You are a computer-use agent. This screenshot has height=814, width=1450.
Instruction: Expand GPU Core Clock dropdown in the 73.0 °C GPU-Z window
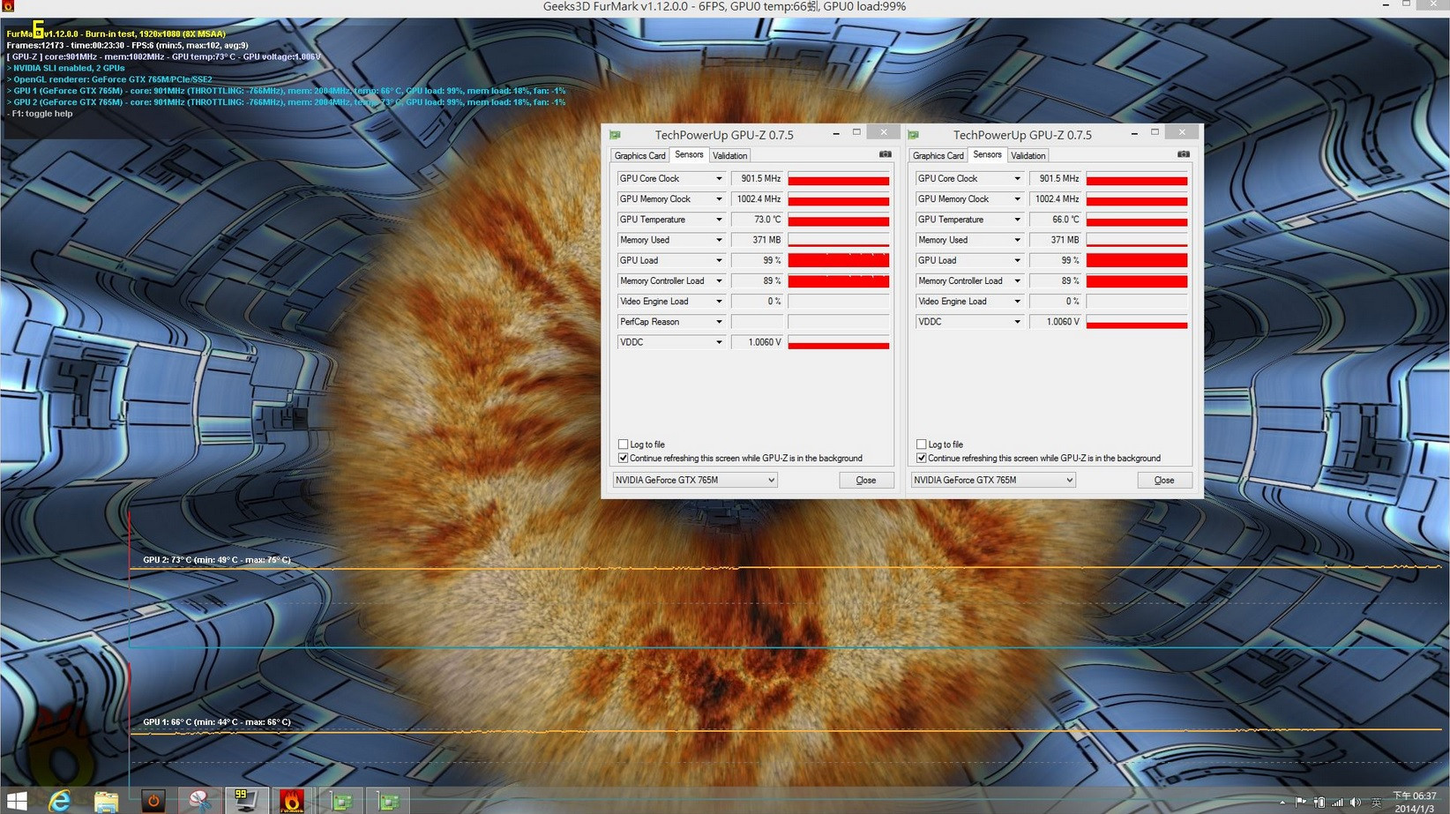pos(719,178)
